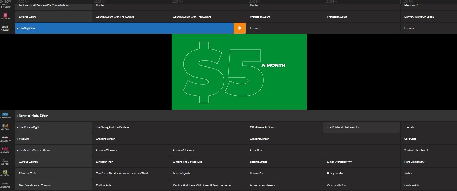Image resolution: width=457 pixels, height=191 pixels.
Task: Select Dinosaur Train on the 6.2 row
Action: coord(53,173)
